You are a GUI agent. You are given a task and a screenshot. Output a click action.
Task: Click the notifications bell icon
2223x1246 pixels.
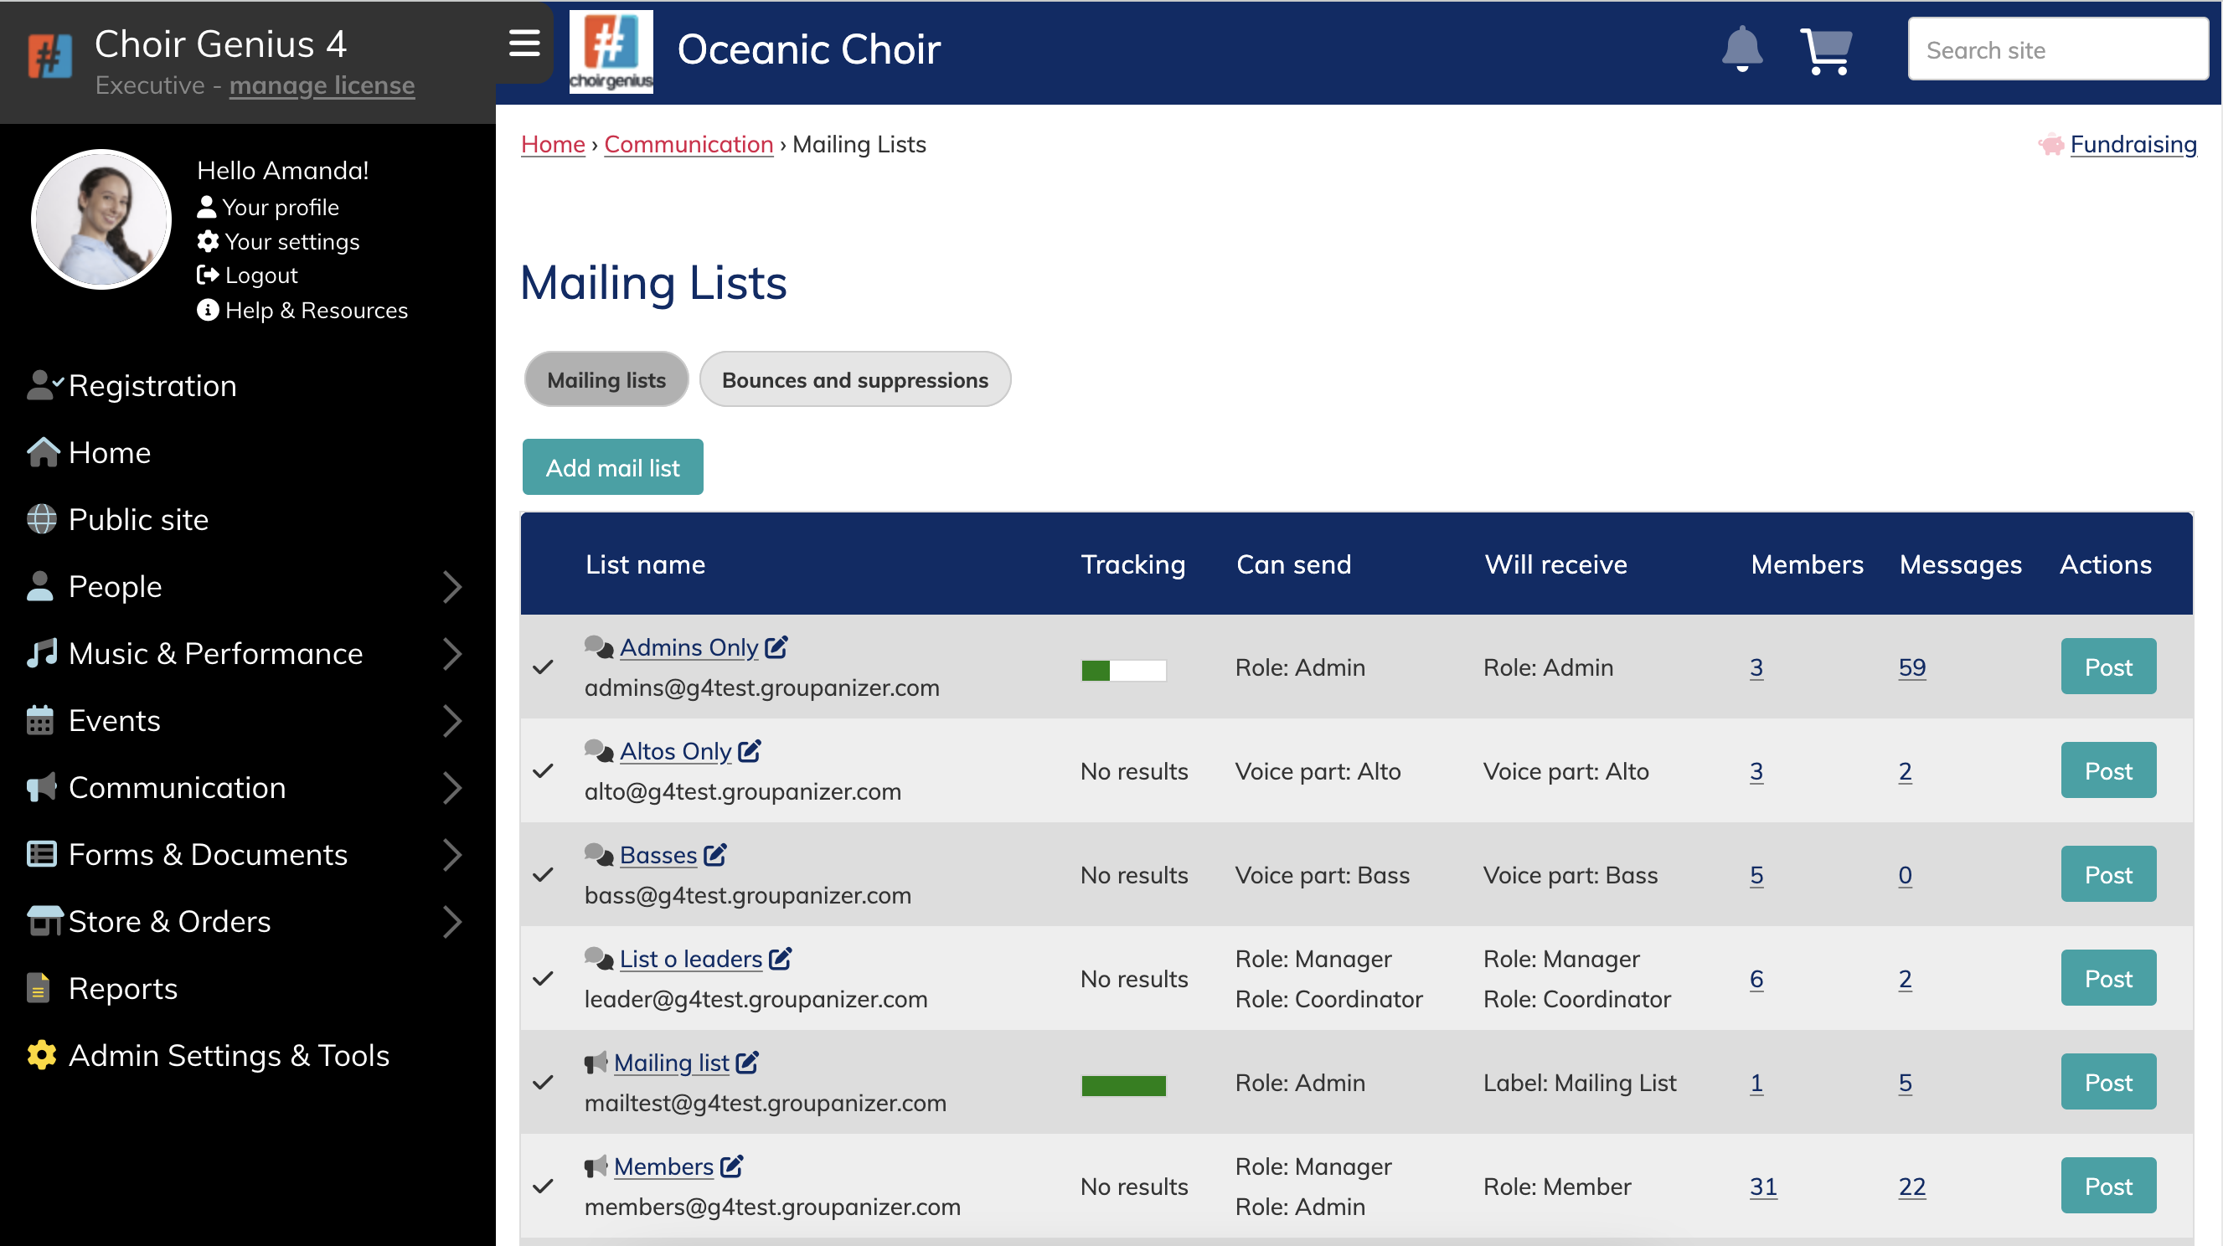click(x=1741, y=49)
